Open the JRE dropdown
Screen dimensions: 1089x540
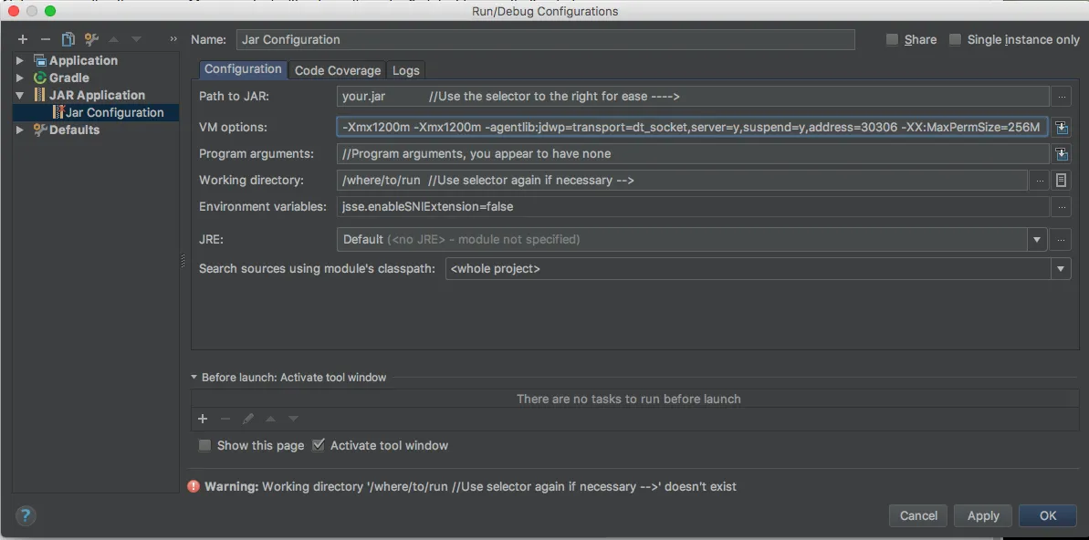pos(1037,240)
